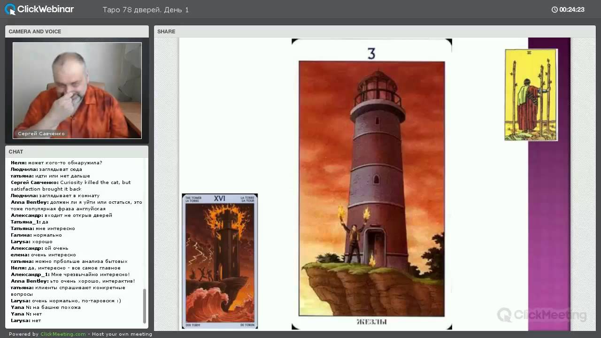Click chat message "нет" from Yana N
The height and width of the screenshot is (338, 601).
tap(38, 314)
